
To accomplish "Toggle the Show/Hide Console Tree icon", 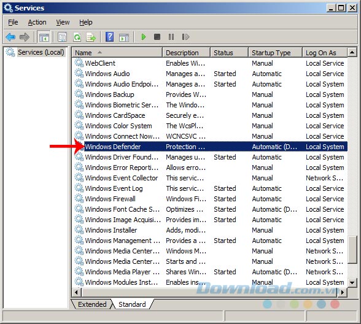I will (x=44, y=37).
